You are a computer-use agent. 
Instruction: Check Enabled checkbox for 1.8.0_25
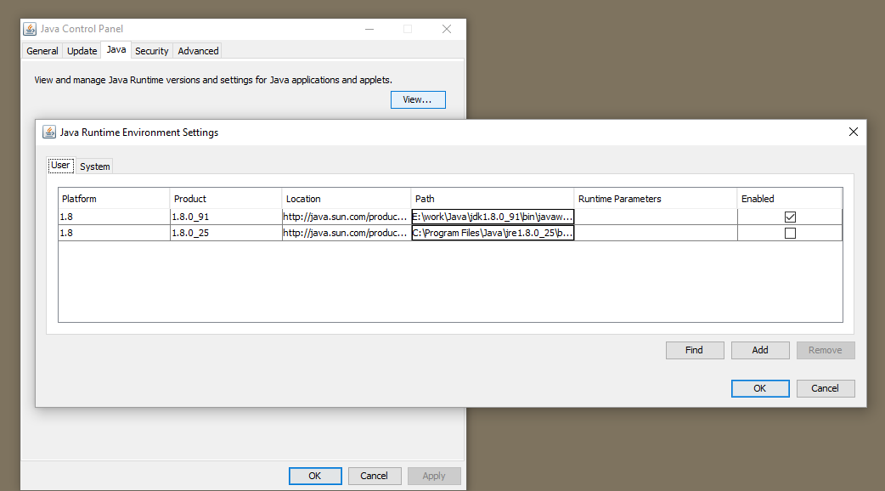pyautogui.click(x=790, y=233)
